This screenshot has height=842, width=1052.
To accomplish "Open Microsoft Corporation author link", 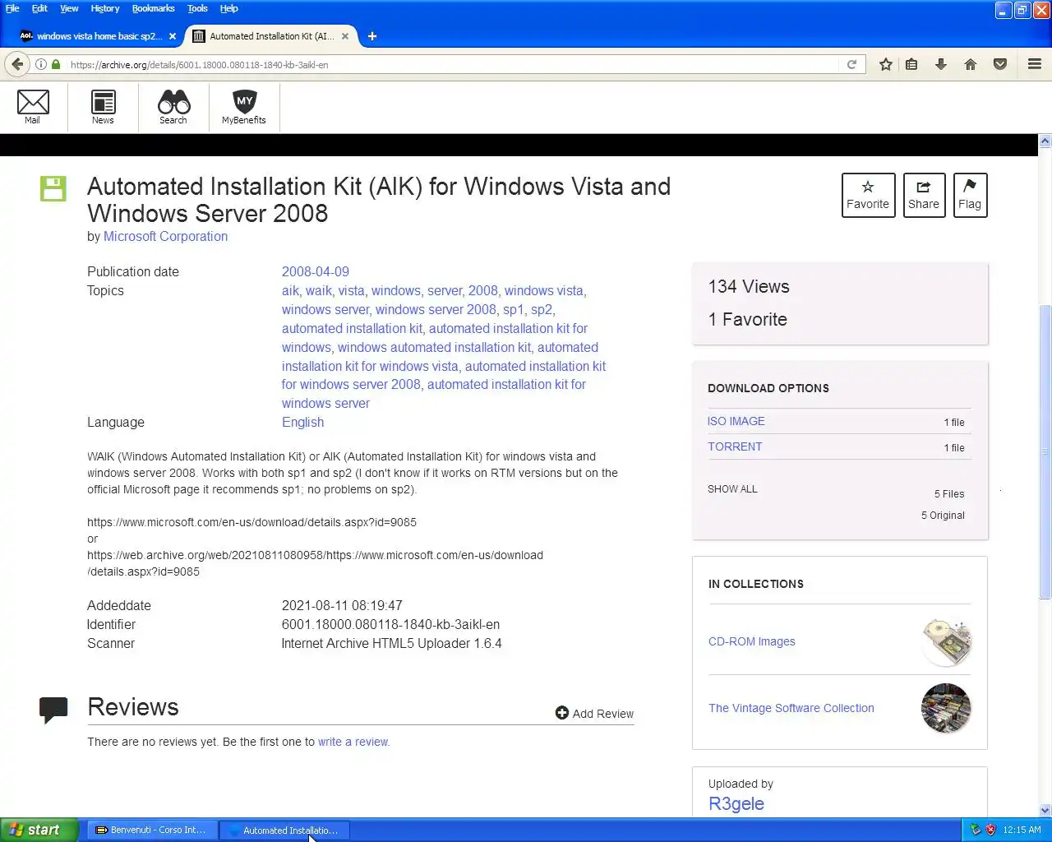I will pyautogui.click(x=165, y=236).
